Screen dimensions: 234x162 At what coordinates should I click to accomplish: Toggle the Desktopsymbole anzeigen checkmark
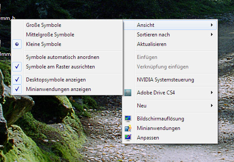click(17, 80)
